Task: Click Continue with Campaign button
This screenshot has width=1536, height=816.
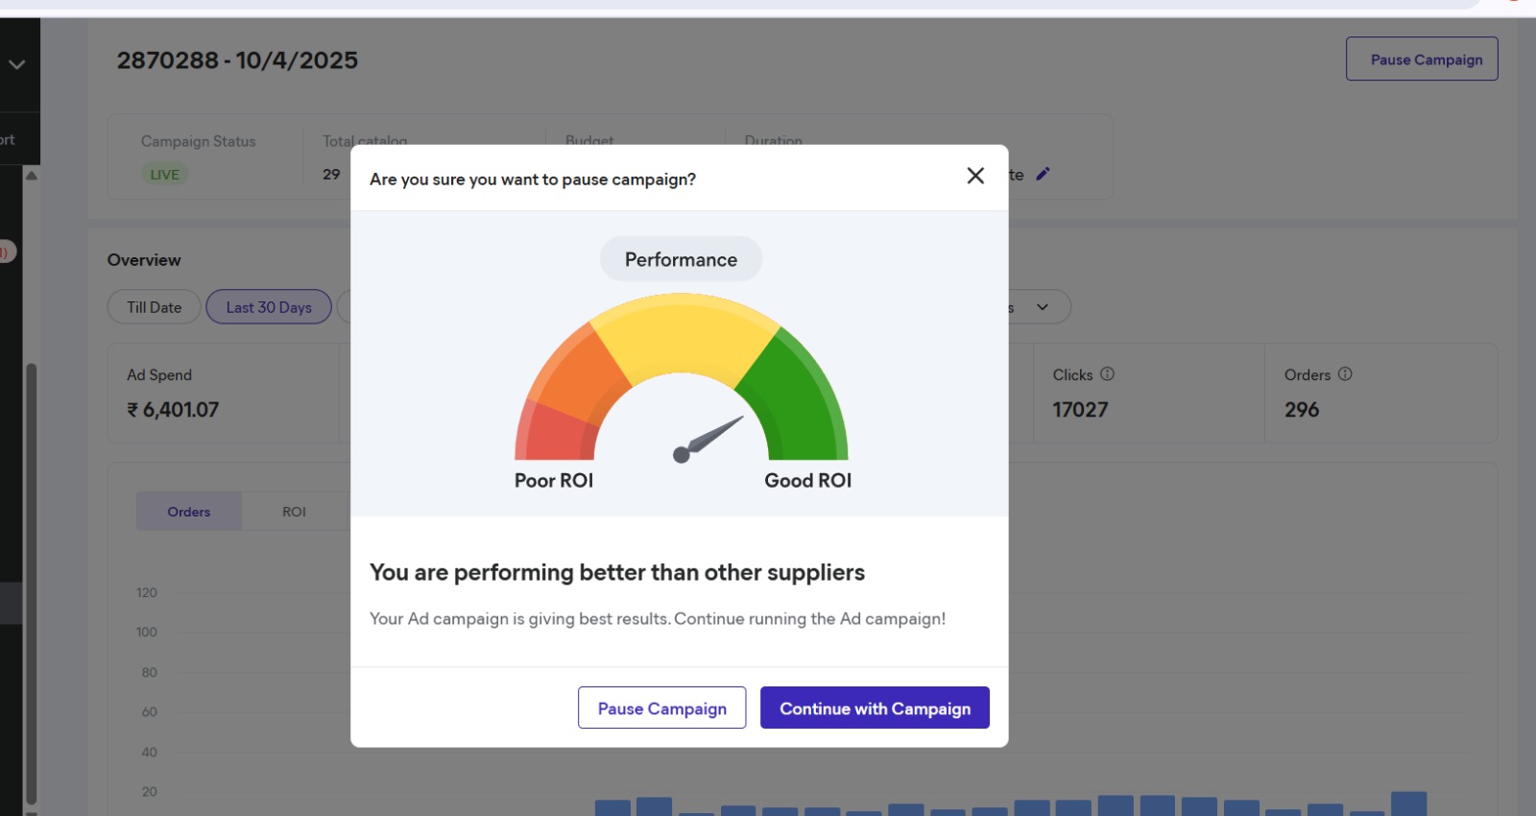Action: (x=875, y=708)
